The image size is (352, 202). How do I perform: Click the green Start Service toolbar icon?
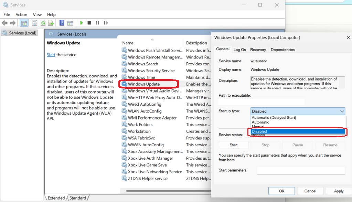click(82, 23)
